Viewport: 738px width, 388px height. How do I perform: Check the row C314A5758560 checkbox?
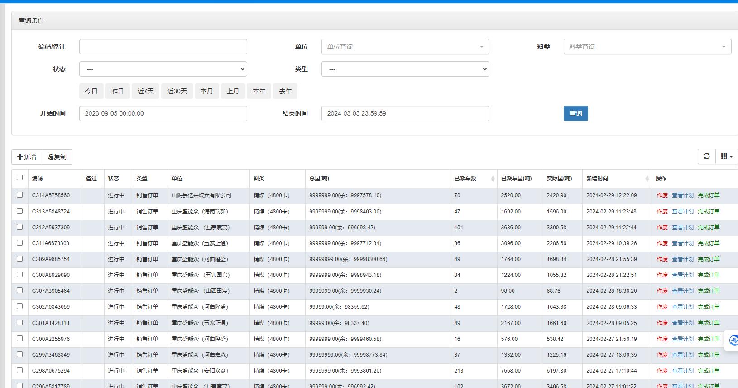tap(19, 194)
